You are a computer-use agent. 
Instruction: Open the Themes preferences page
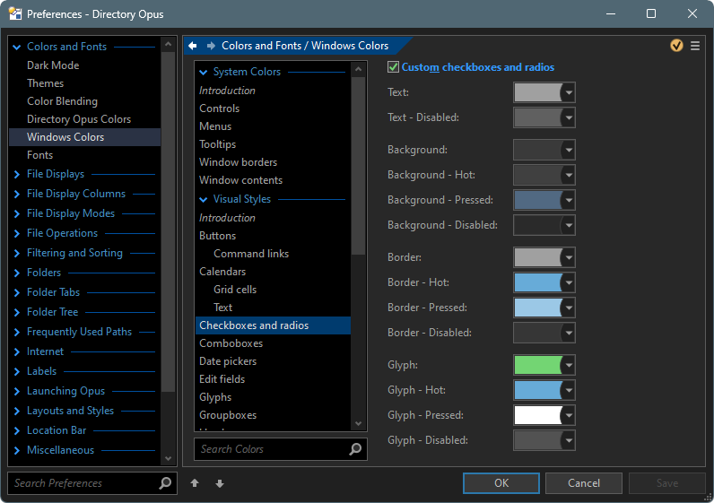coord(45,83)
